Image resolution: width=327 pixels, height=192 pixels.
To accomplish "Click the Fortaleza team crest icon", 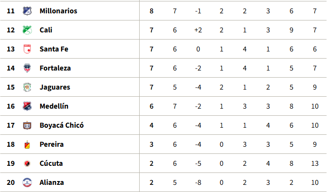I will (27, 68).
